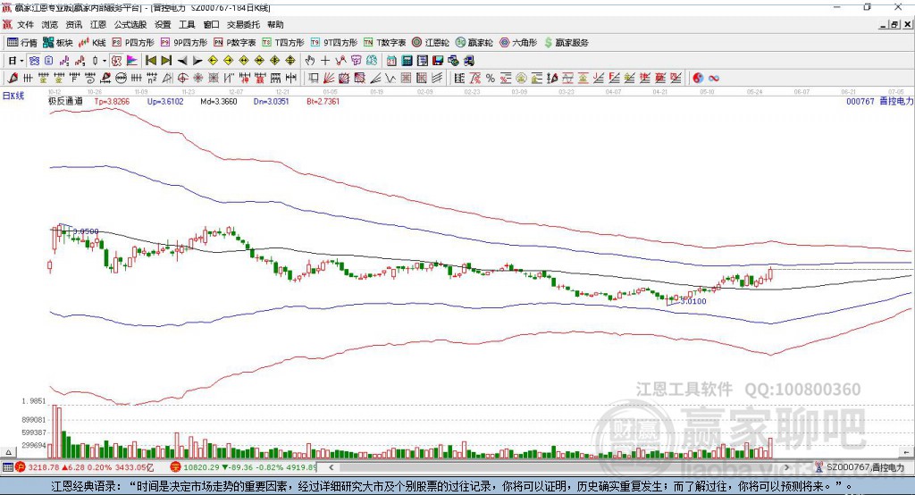The image size is (915, 495).
Task: Jump to last bar icon
Action: tap(166, 61)
